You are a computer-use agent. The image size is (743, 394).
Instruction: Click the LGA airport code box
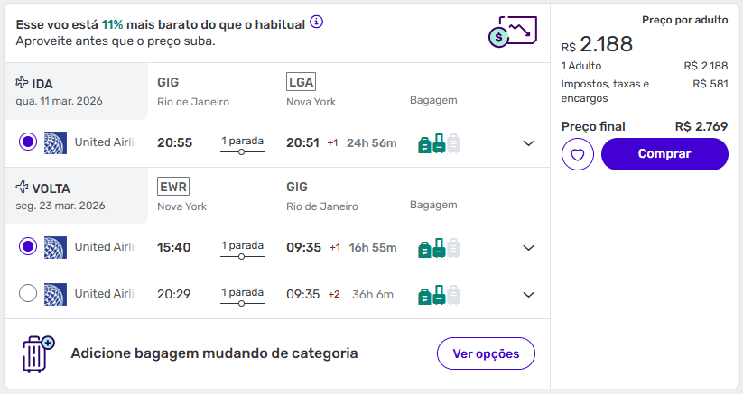[x=301, y=82]
